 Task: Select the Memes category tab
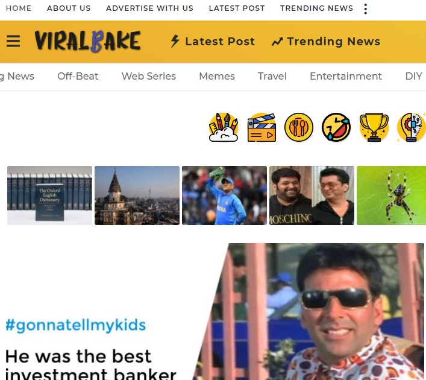click(217, 76)
